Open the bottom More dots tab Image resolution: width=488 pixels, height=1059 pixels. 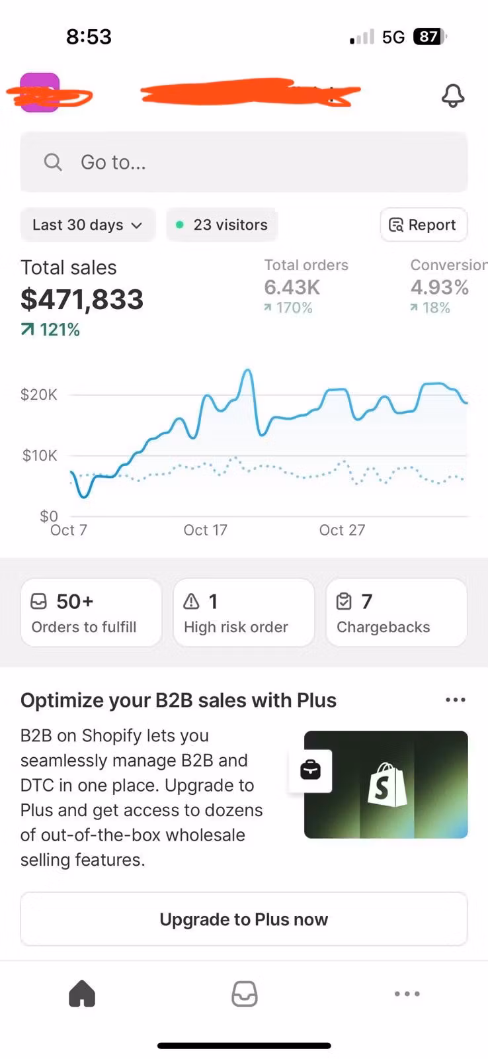tap(407, 993)
